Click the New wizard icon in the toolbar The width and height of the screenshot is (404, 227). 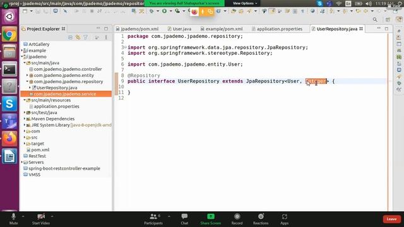25,11
